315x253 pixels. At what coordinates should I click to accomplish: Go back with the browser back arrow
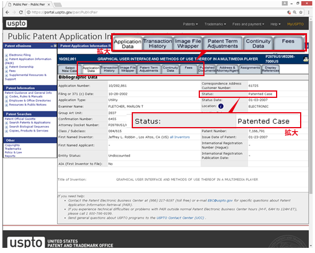pyautogui.click(x=7, y=12)
